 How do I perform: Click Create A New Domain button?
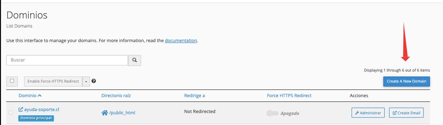[407, 81]
